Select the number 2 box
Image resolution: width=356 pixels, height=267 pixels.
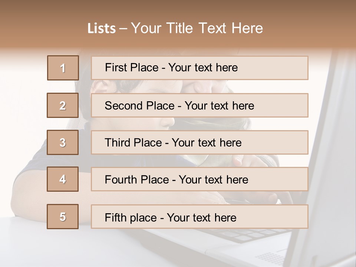(63, 105)
